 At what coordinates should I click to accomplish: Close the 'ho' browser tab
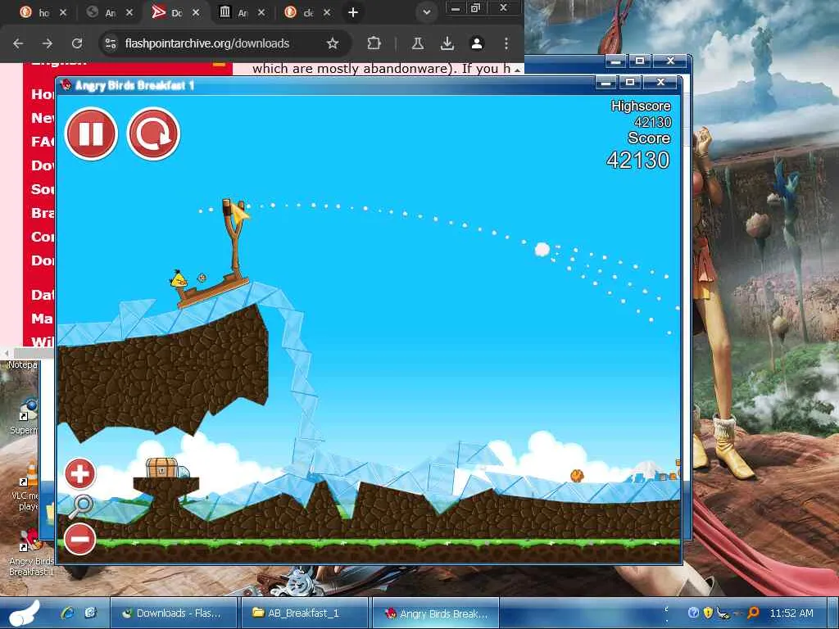62,12
